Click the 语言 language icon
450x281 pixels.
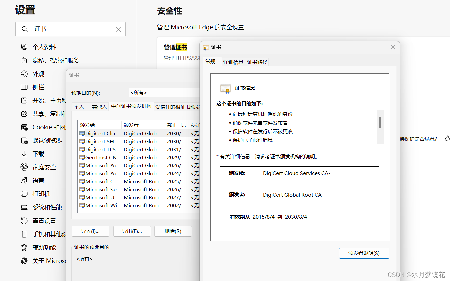click(x=24, y=181)
